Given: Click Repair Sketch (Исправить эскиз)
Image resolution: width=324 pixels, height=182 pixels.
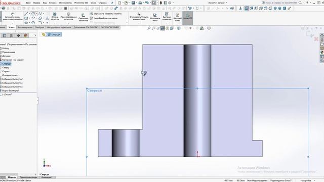Looking at the screenshot, I should pyautogui.click(x=155, y=17).
